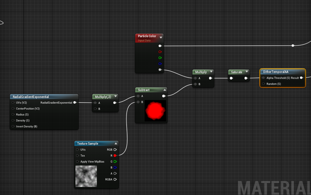
Task: Click Texture Sample A alpha output pin
Action: pyautogui.click(x=115, y=173)
